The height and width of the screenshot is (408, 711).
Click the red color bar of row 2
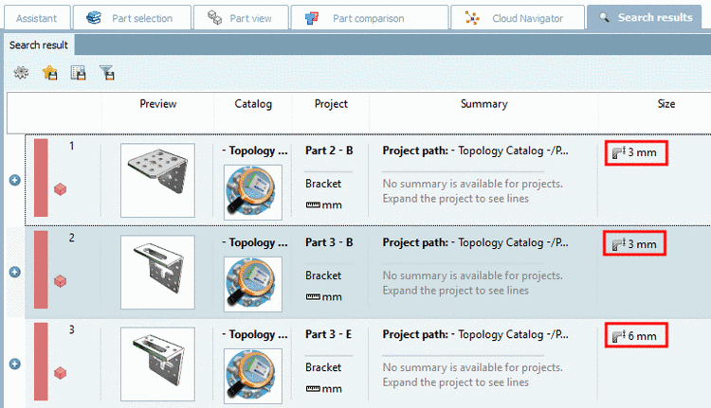coord(41,271)
